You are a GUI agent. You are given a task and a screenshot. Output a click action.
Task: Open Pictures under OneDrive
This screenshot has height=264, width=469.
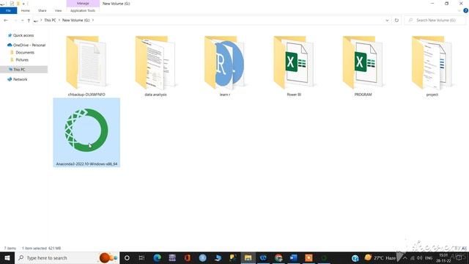(x=22, y=60)
